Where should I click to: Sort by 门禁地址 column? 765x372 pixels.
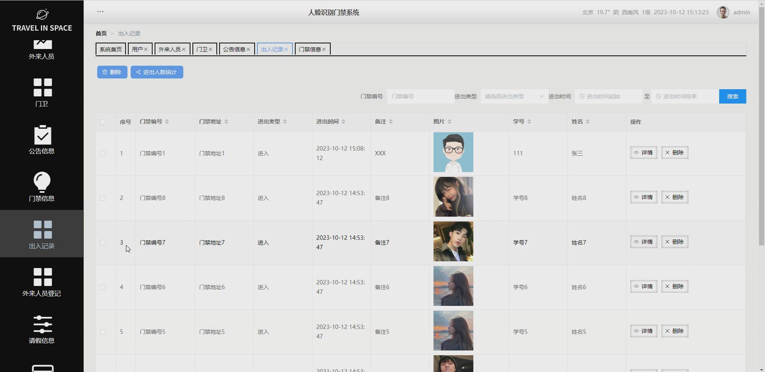226,122
